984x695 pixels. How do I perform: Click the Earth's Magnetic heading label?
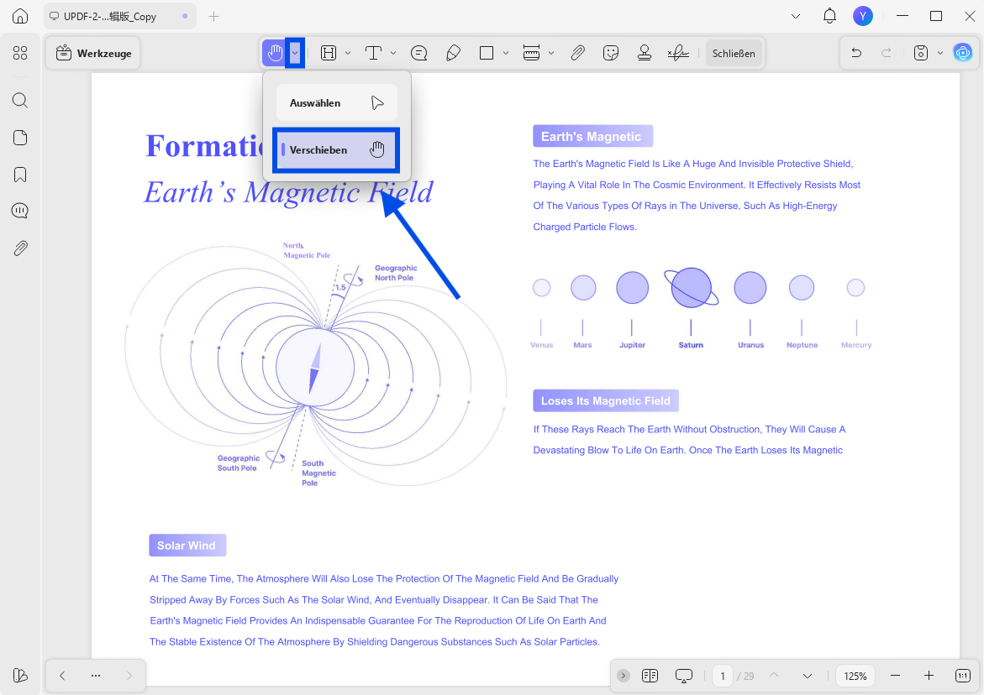[593, 136]
